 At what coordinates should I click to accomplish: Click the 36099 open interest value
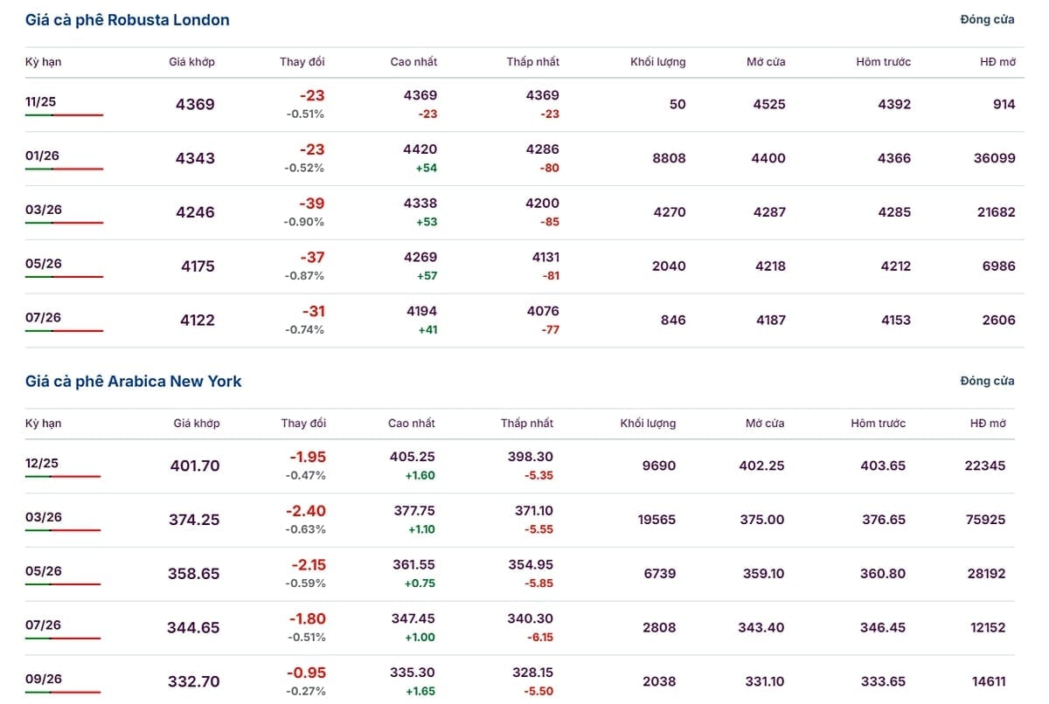994,159
